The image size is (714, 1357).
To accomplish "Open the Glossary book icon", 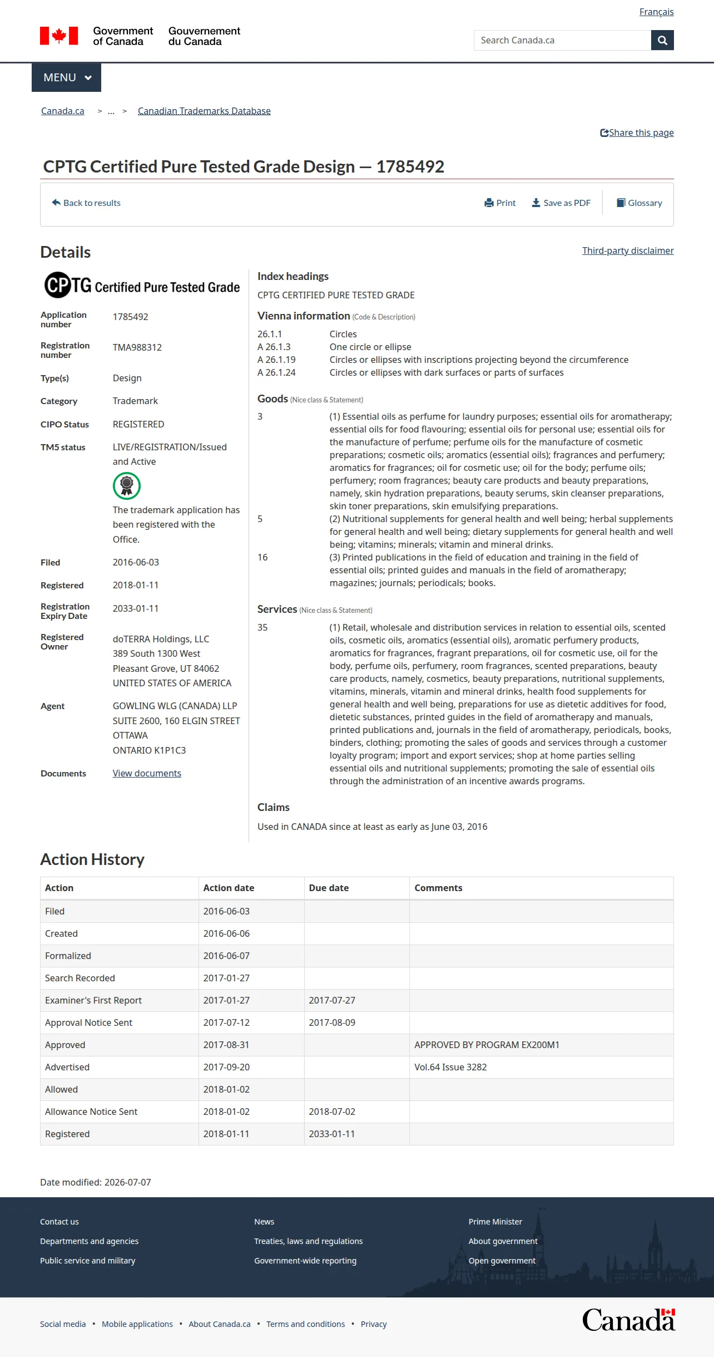I will click(621, 203).
